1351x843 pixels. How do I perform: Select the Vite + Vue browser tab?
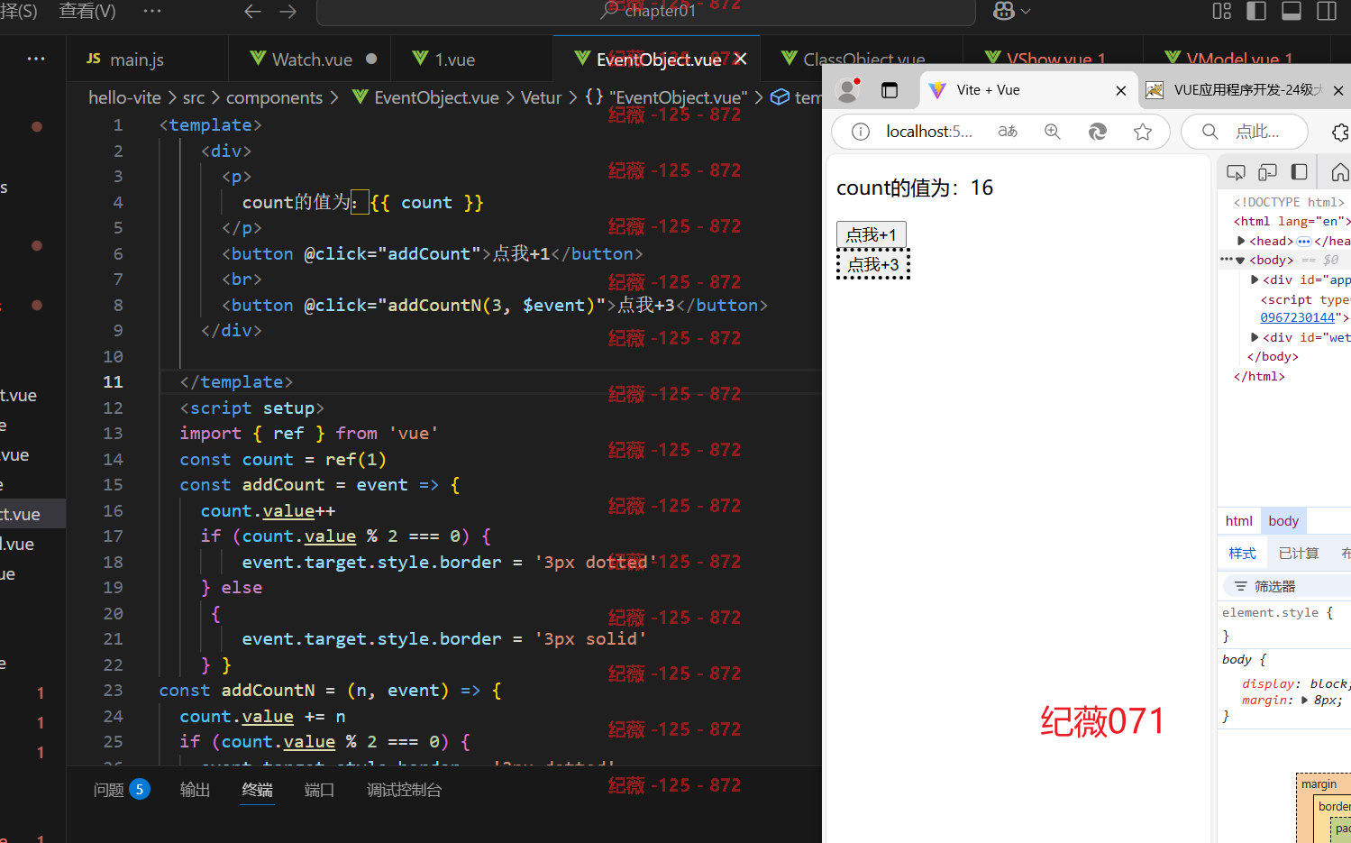pos(1027,90)
